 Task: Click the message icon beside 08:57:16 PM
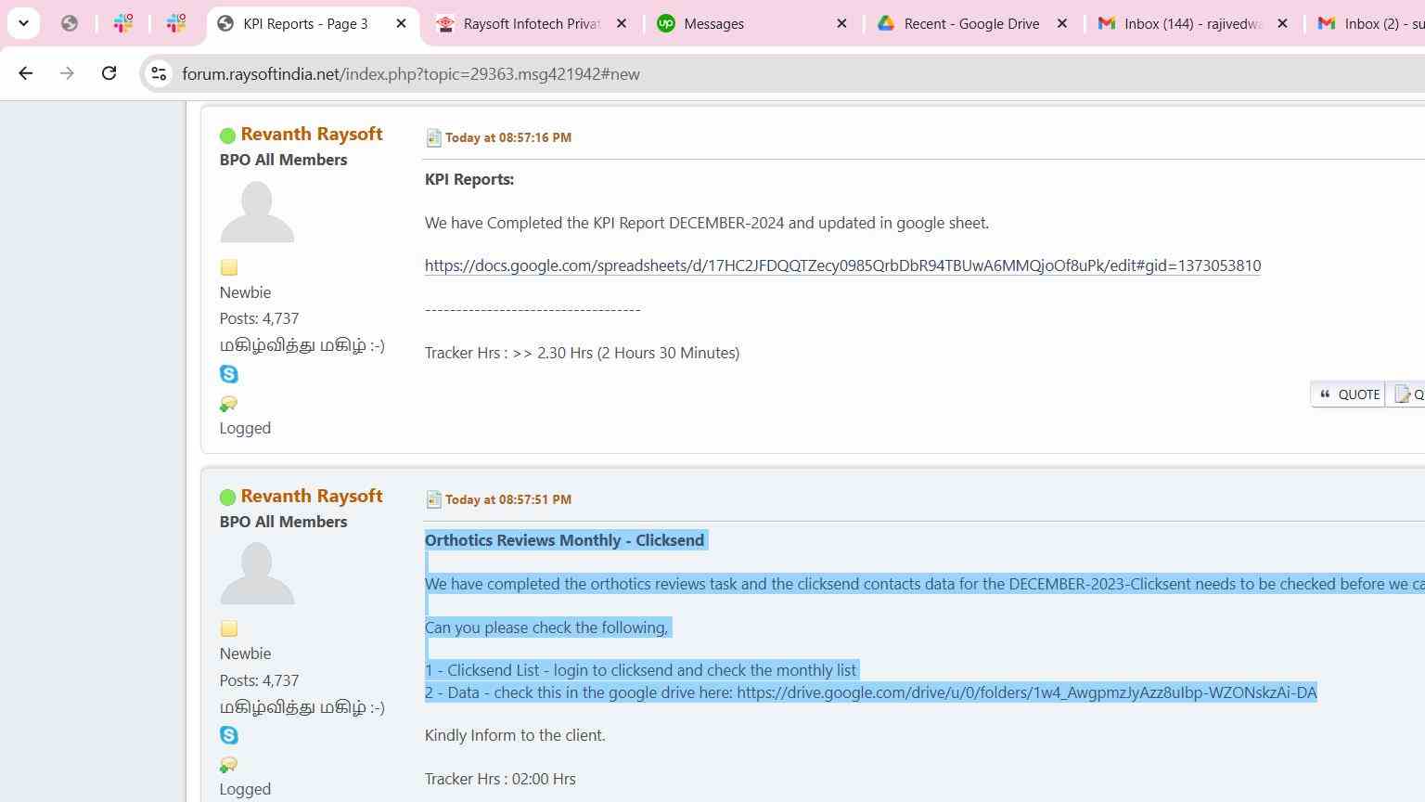[433, 137]
